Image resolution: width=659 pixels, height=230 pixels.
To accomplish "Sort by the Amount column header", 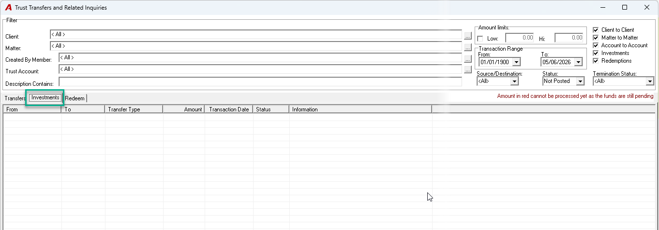I will 183,109.
